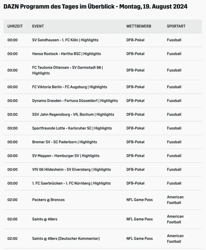
Task: Click the SPORTART column header
Action: point(176,26)
